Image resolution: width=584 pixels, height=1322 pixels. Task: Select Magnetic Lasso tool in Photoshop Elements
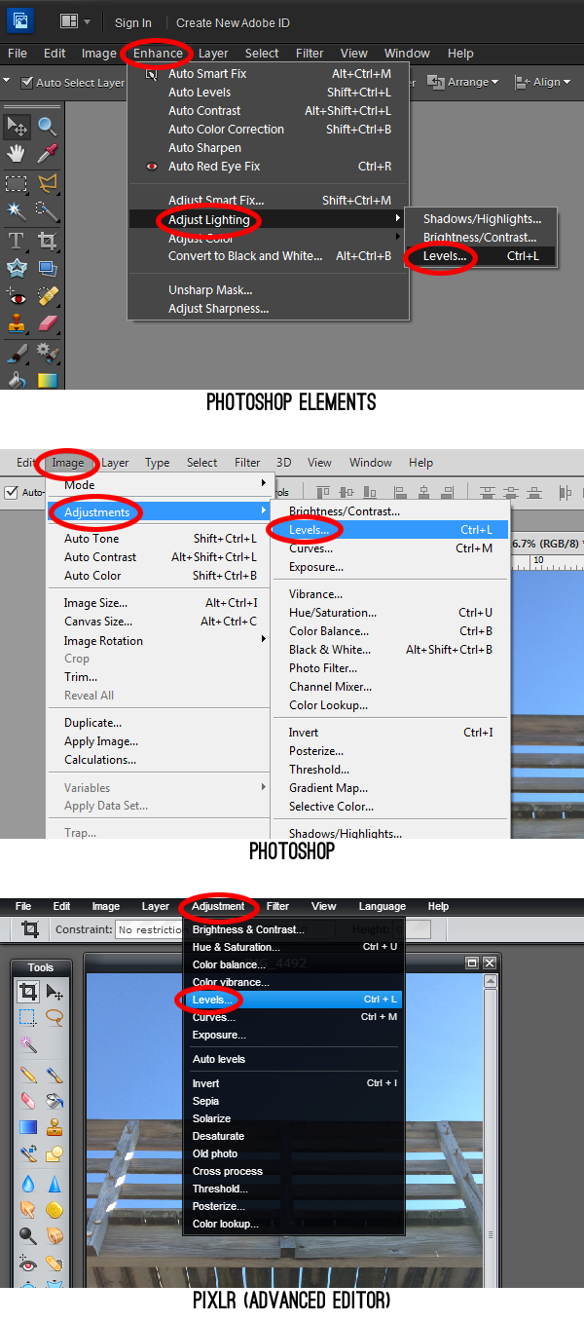click(46, 182)
